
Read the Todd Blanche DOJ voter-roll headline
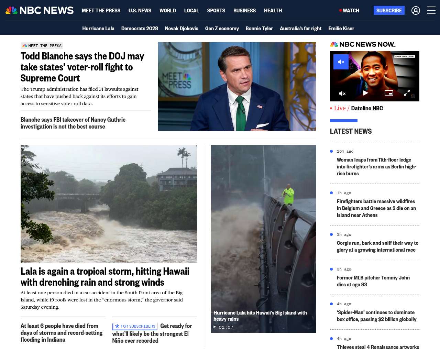click(x=82, y=67)
